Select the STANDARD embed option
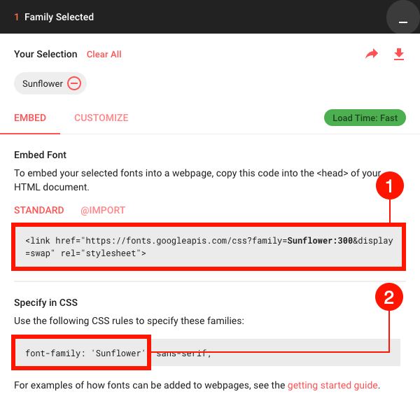Viewport: 420px width, 406px height. point(39,210)
